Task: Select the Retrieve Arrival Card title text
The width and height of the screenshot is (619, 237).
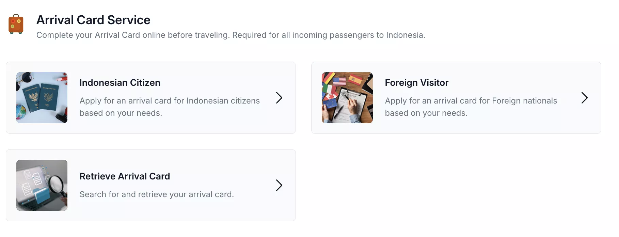Action: click(x=125, y=176)
